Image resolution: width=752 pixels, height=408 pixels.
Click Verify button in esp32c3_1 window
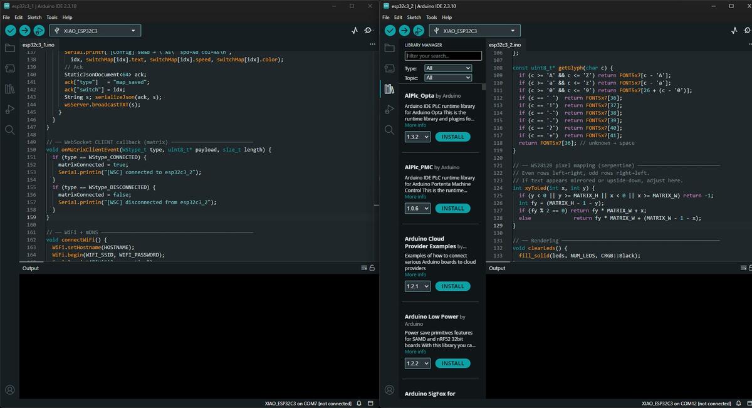tap(11, 30)
